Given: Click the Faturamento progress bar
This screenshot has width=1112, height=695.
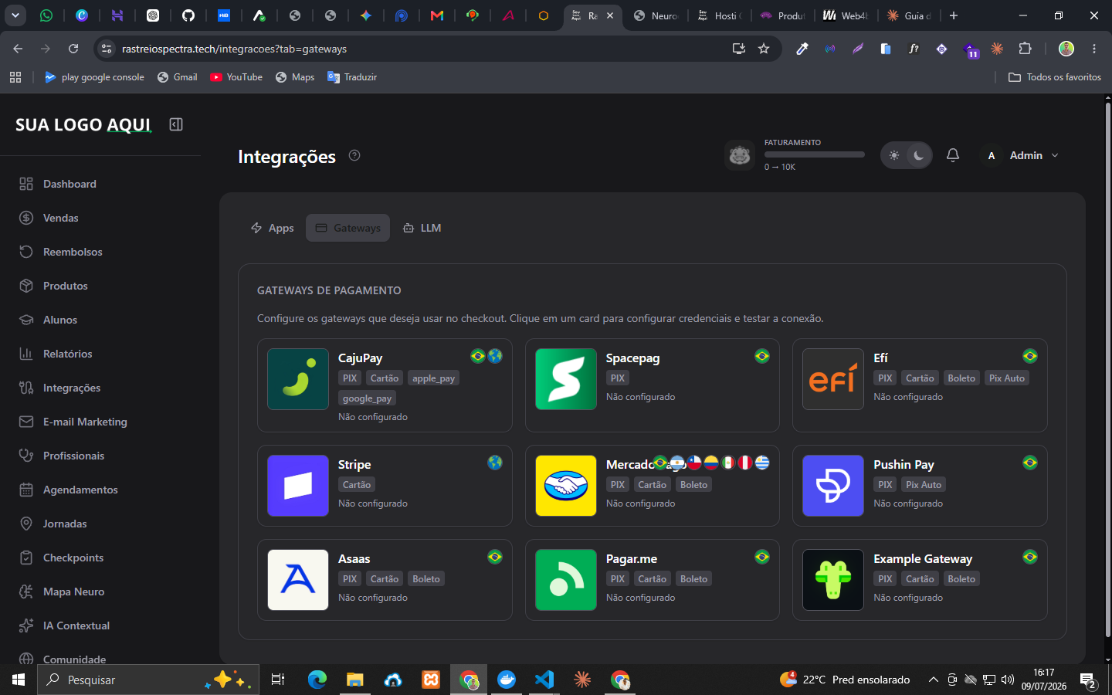Looking at the screenshot, I should coord(815,154).
